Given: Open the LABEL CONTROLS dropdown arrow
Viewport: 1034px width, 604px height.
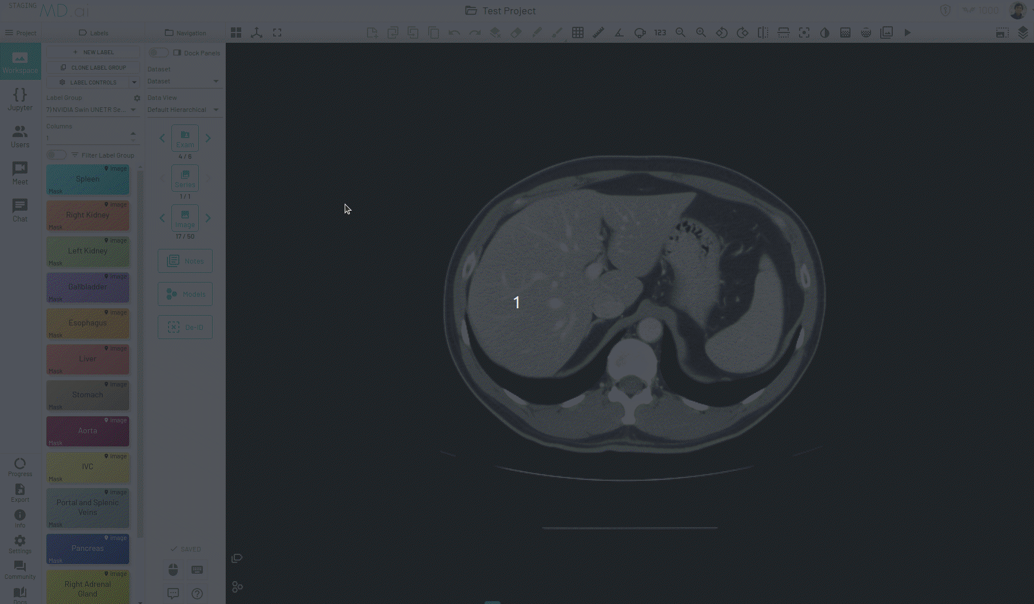Looking at the screenshot, I should pyautogui.click(x=134, y=82).
